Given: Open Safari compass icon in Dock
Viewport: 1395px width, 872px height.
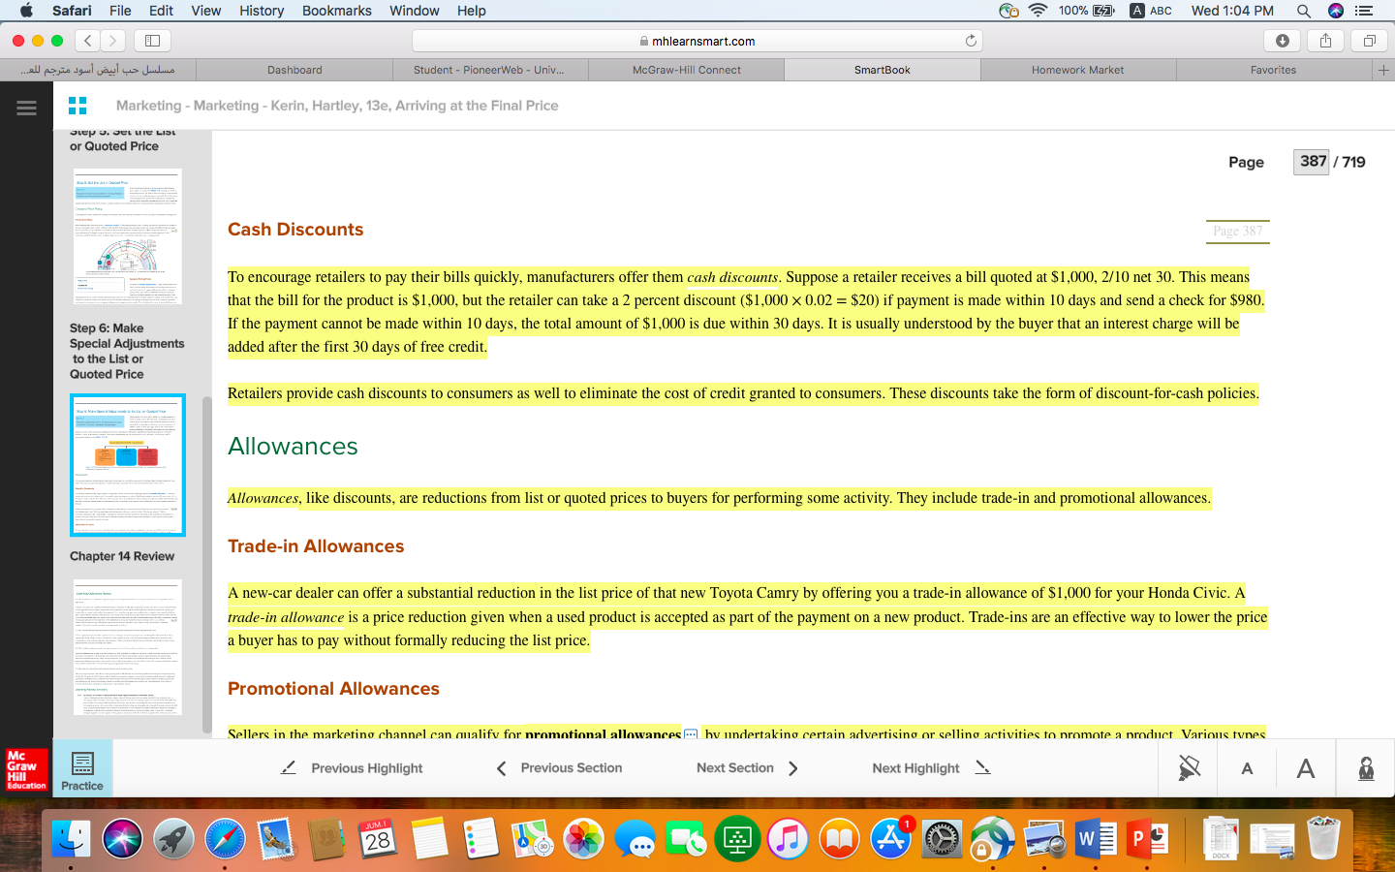Looking at the screenshot, I should pos(225,839).
